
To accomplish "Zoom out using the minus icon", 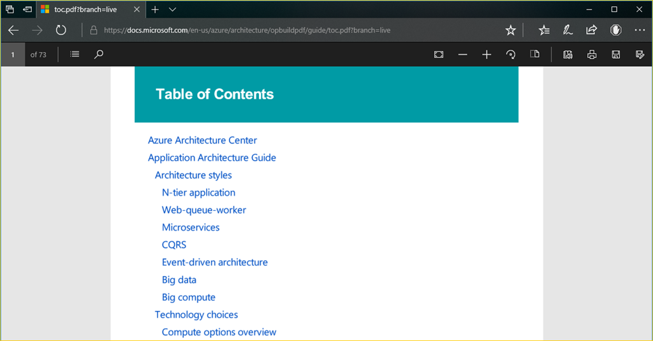I will (x=463, y=55).
